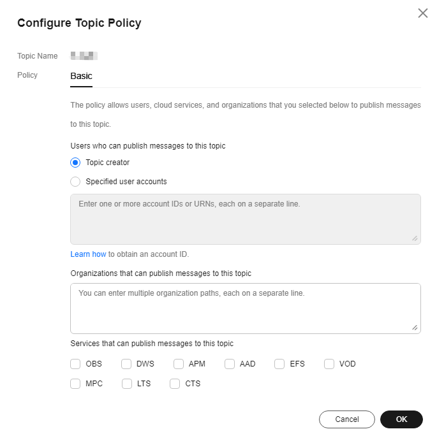This screenshot has width=437, height=436.
Task: Click the account IDs text area resize handle
Action: pyautogui.click(x=415, y=238)
